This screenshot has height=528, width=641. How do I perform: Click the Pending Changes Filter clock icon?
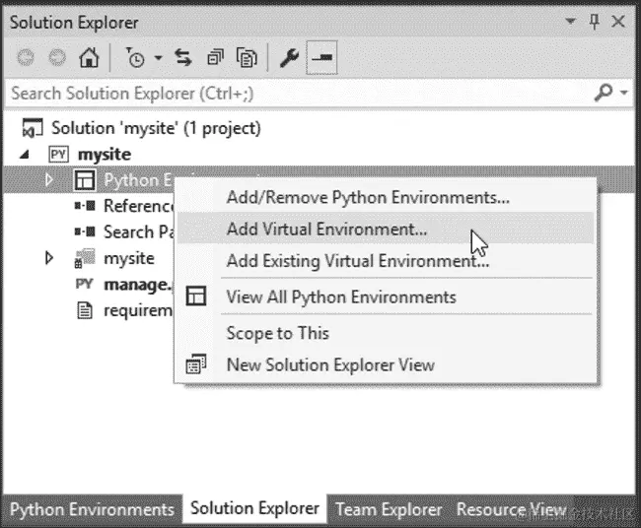(135, 57)
